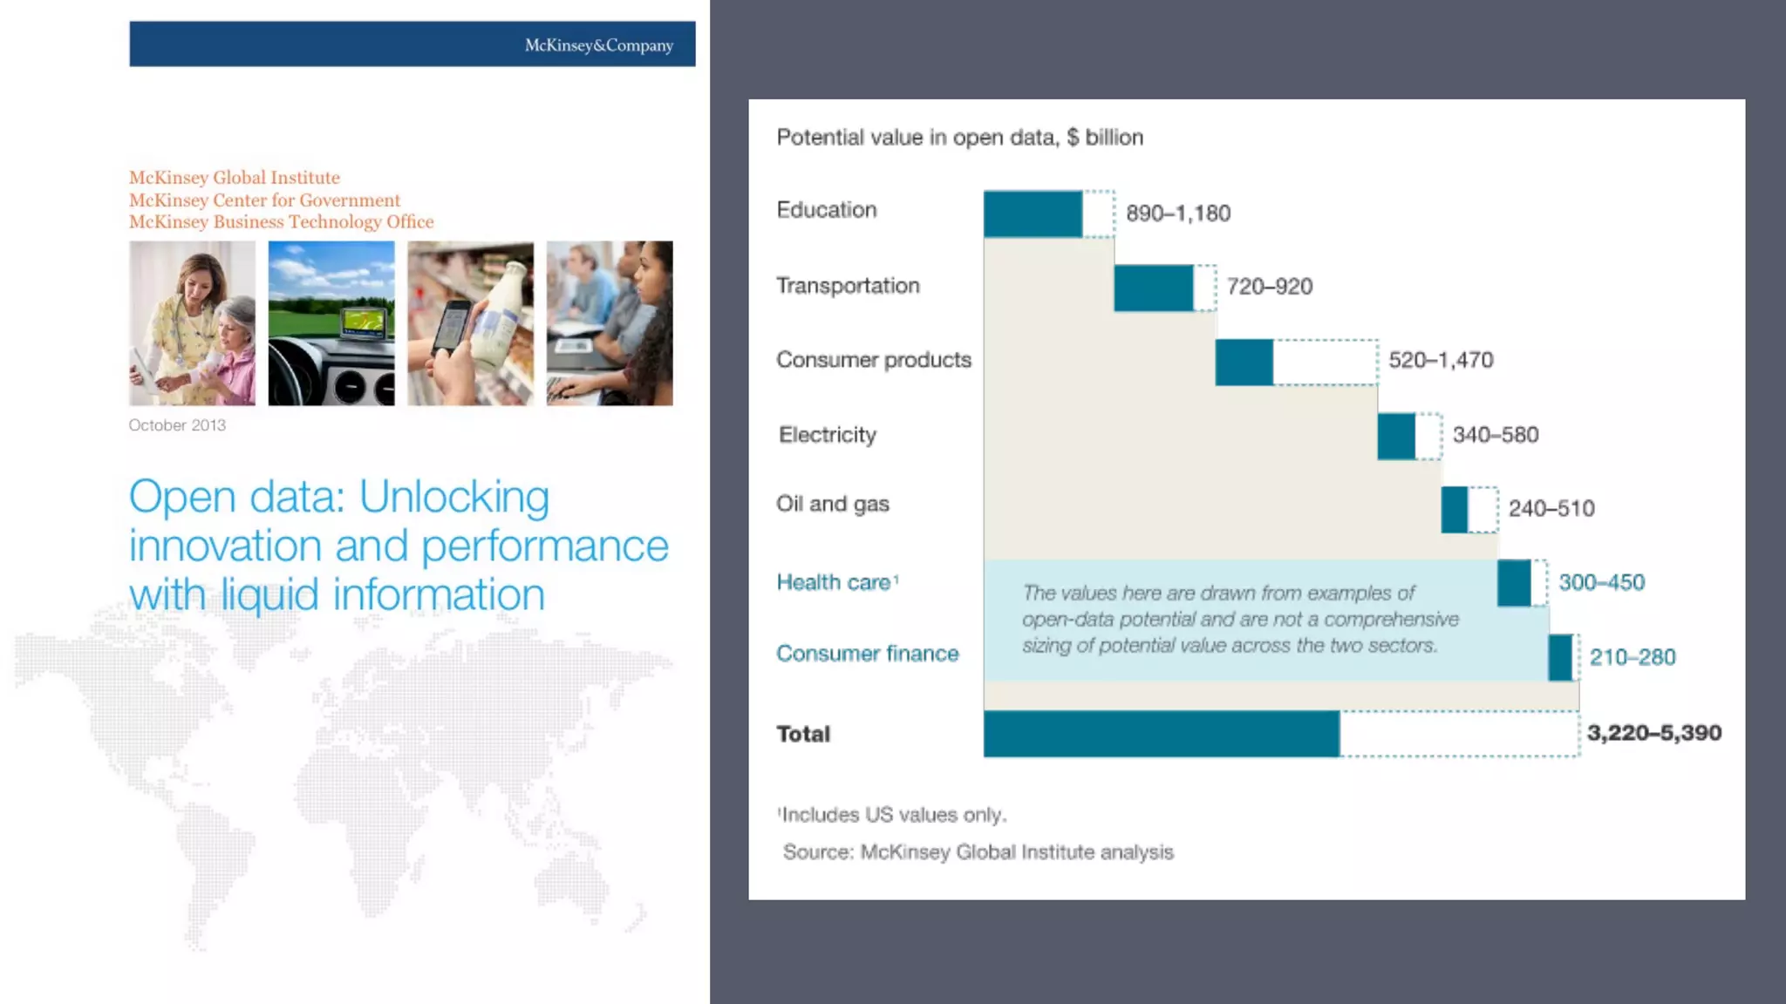Click the Open data report title
Image resolution: width=1786 pixels, height=1004 pixels.
(398, 546)
